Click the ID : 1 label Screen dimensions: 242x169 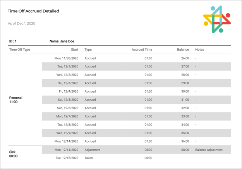[13, 41]
